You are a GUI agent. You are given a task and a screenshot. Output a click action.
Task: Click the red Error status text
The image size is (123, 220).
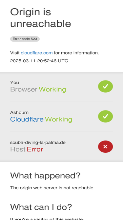35,149
